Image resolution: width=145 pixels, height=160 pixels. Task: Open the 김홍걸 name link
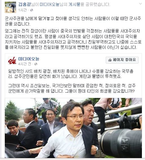(x=25, y=5)
